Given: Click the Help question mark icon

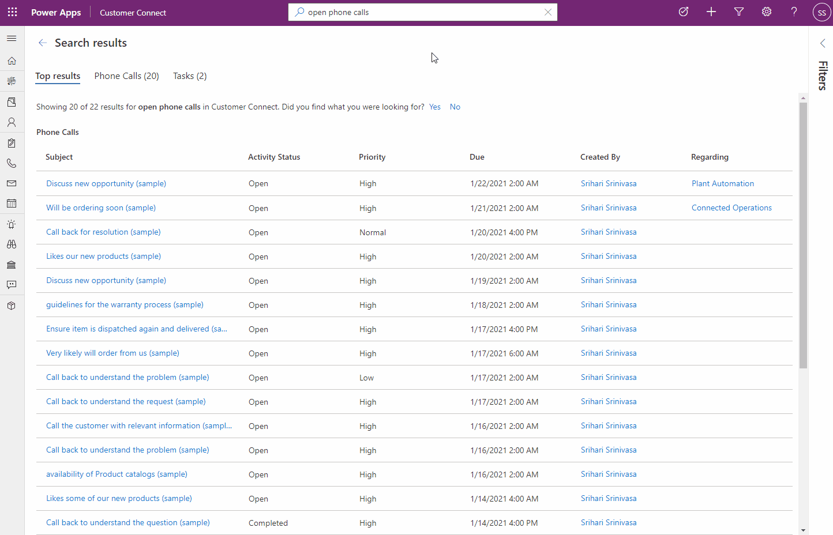Looking at the screenshot, I should 794,12.
